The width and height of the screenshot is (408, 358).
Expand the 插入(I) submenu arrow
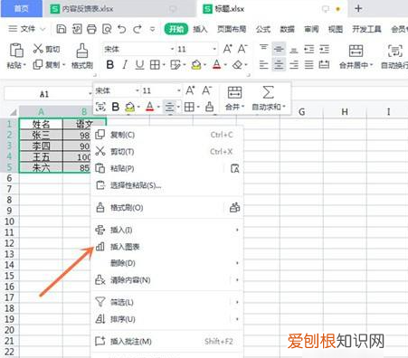[237, 230]
